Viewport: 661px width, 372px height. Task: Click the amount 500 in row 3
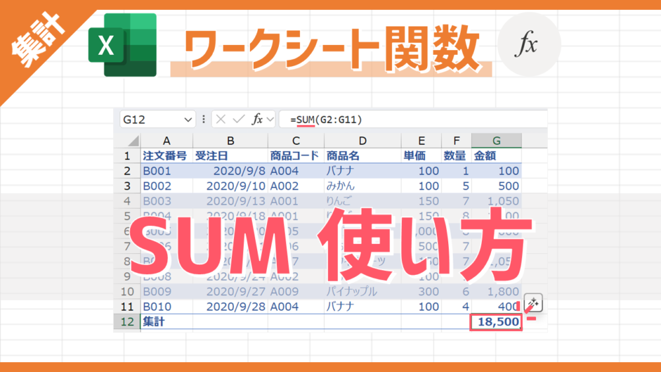(x=496, y=186)
